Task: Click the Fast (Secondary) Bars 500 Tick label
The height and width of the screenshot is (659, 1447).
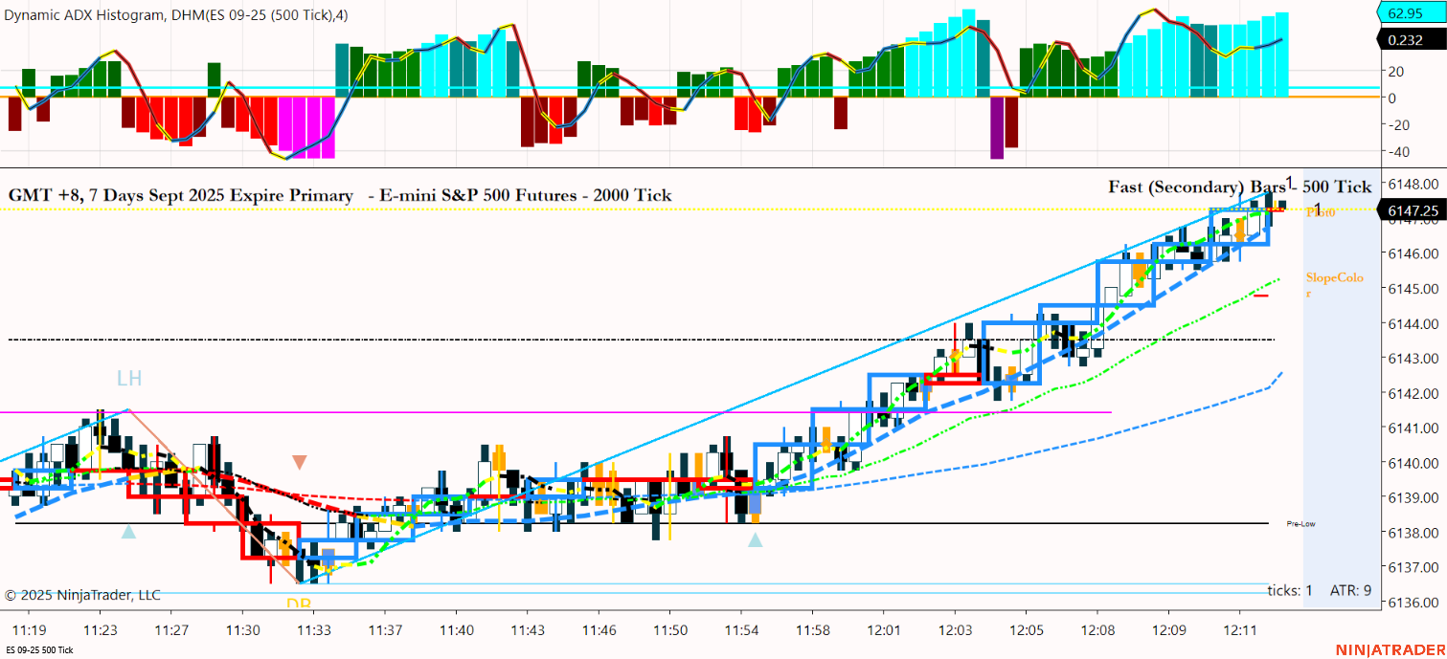Action: (1240, 187)
